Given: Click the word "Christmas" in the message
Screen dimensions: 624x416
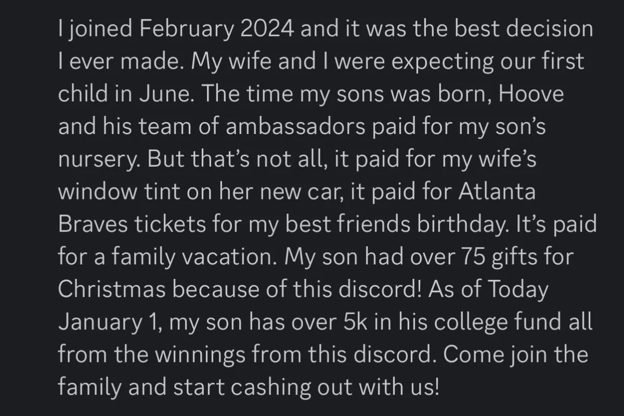Looking at the screenshot, I should tap(112, 290).
